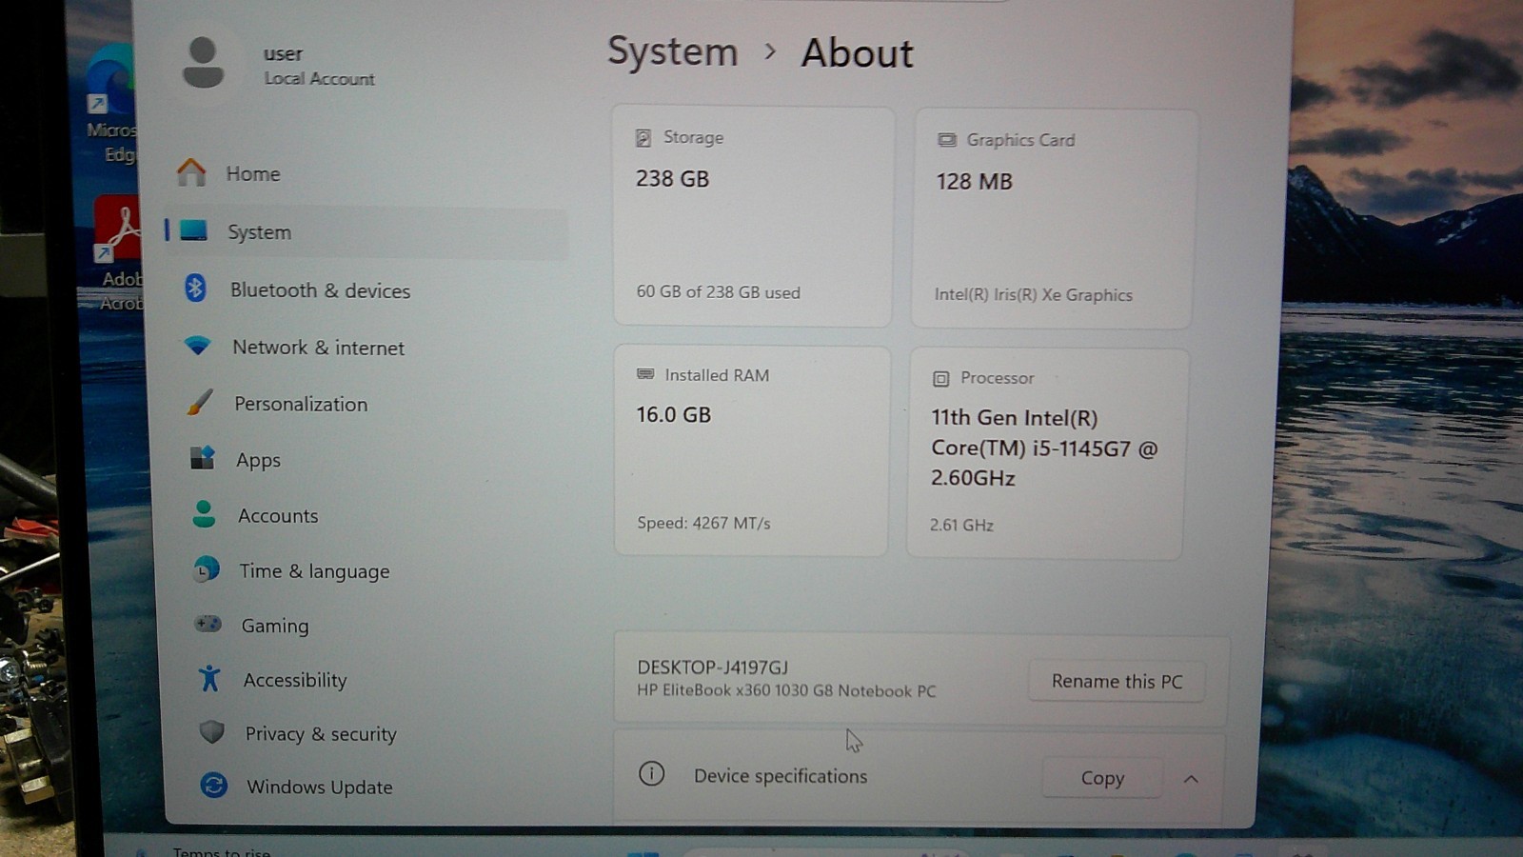Click the Graphics Card icon
The width and height of the screenshot is (1523, 857).
[x=947, y=140]
